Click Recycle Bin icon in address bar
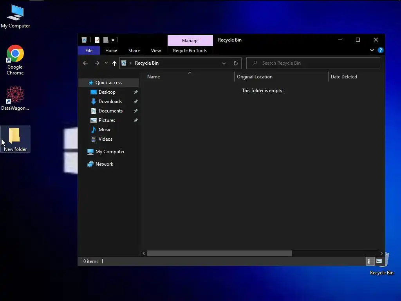 click(x=124, y=63)
